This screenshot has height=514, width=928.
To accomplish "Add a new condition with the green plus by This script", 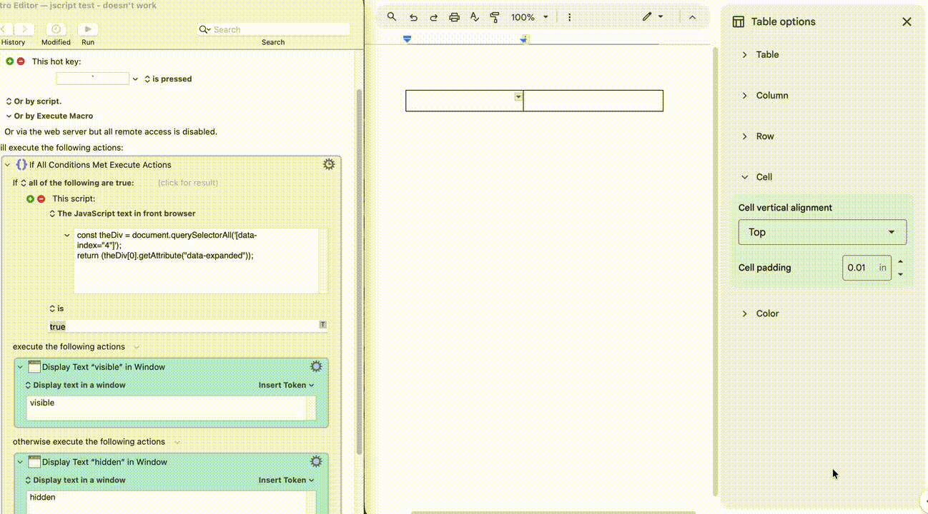I will (30, 198).
